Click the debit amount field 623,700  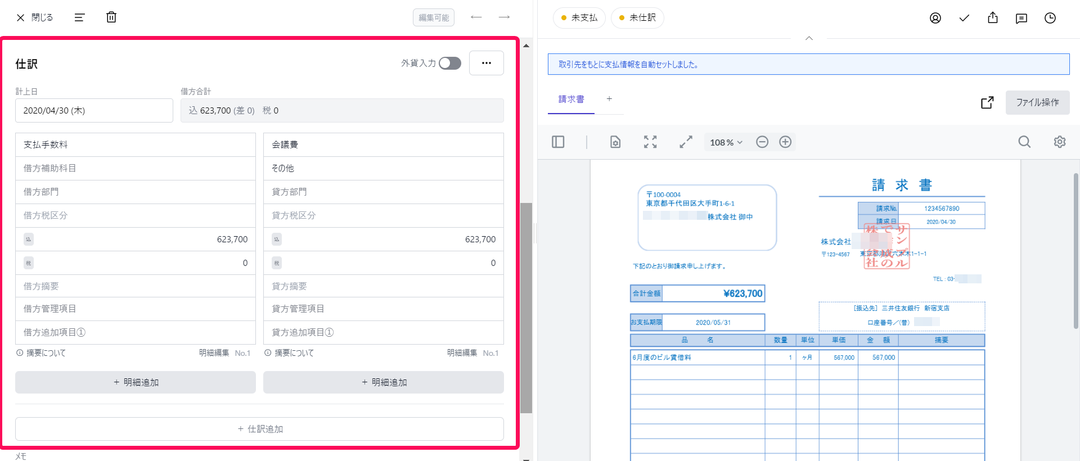(x=136, y=239)
